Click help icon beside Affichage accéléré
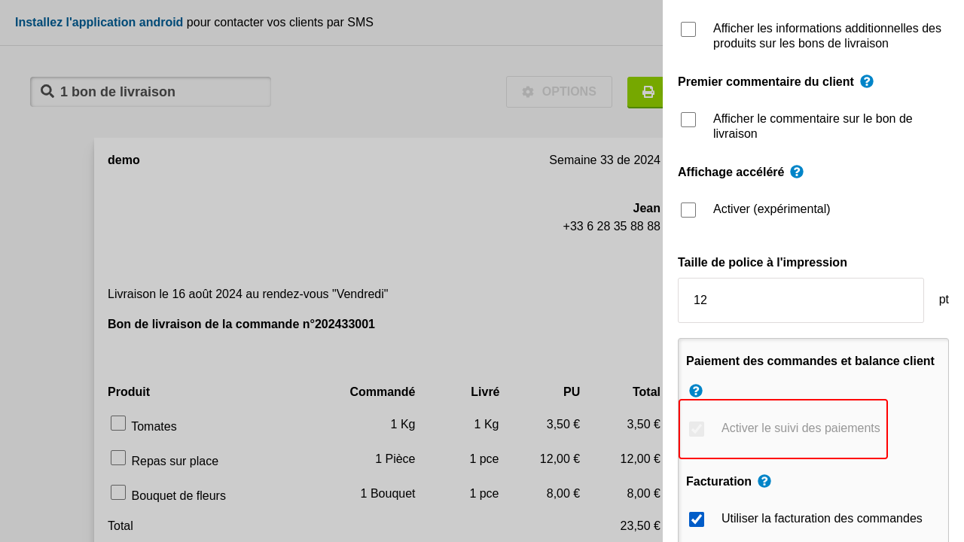The width and height of the screenshot is (964, 542). tap(797, 172)
